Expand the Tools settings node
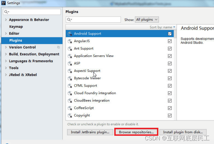Image resolution: width=214 pixels, height=144 pixels. [6, 68]
